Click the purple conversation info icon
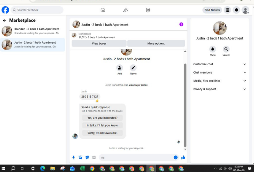 pyautogui.click(x=181, y=24)
